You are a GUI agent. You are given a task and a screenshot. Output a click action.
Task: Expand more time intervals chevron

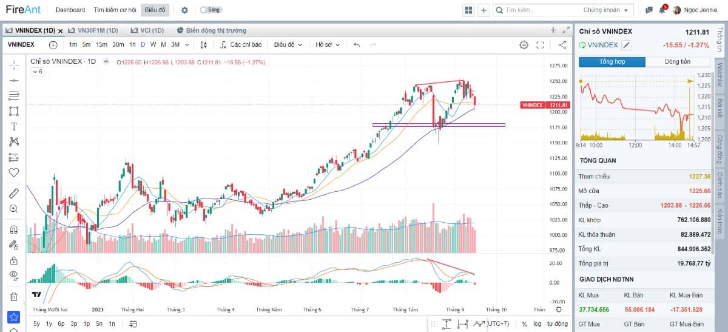[x=187, y=44]
